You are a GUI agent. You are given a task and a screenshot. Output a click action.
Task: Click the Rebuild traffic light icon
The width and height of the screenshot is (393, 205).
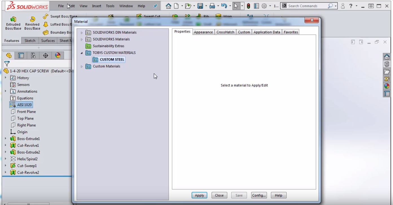(249, 6)
